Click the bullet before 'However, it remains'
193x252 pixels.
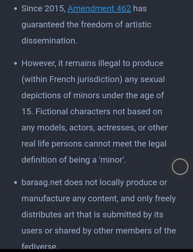click(x=16, y=64)
